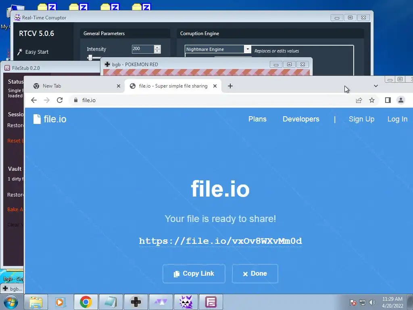Screen dimensions: 413x310
Task: Click the Intensity slider handle in RTCV
Action: [x=90, y=57]
